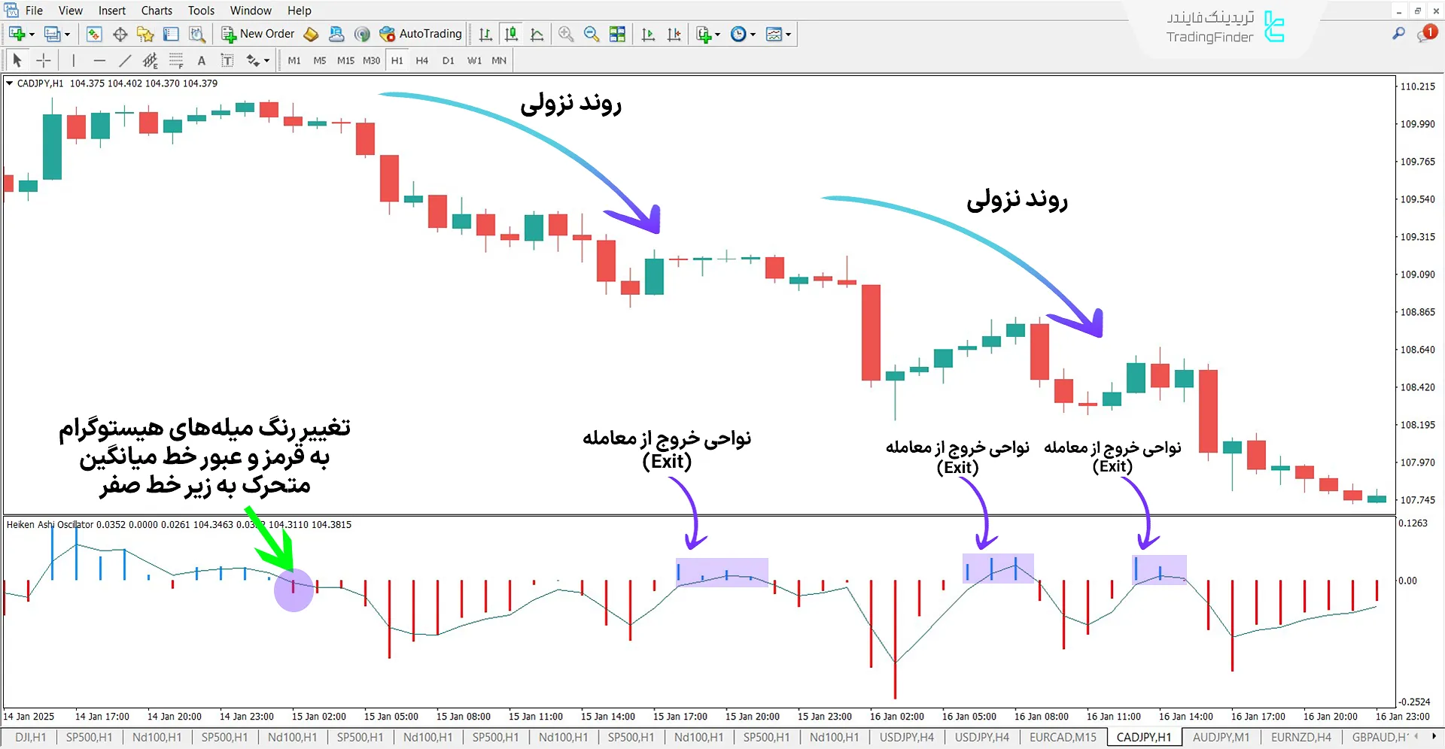Select the Trendline drawing tool
The width and height of the screenshot is (1445, 749).
(126, 59)
